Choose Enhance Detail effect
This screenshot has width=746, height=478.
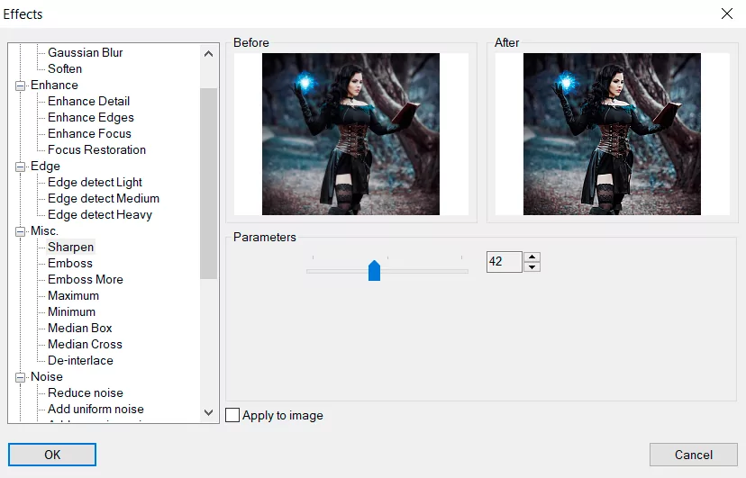click(x=88, y=101)
